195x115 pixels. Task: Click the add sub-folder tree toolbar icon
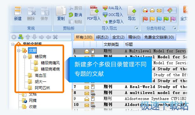tap(21, 37)
